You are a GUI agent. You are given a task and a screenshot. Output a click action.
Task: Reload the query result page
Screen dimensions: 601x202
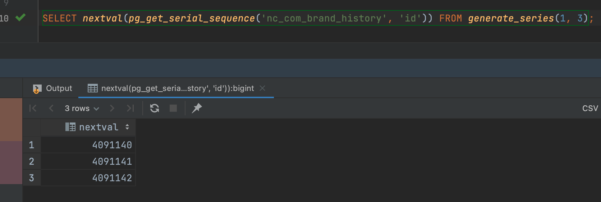[x=155, y=108]
